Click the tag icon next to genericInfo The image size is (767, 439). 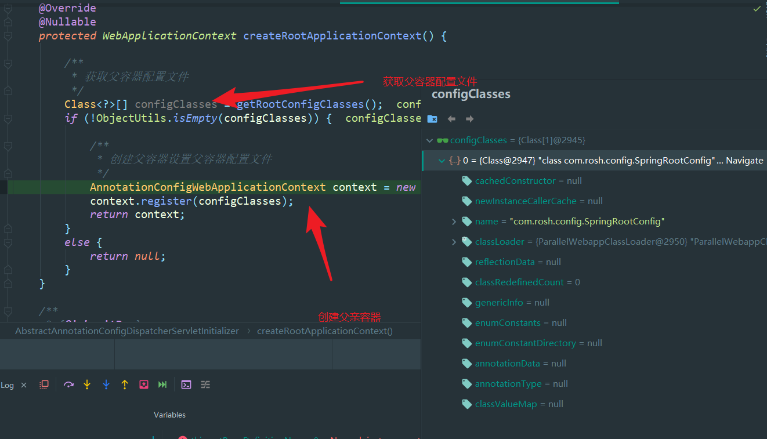tap(466, 303)
